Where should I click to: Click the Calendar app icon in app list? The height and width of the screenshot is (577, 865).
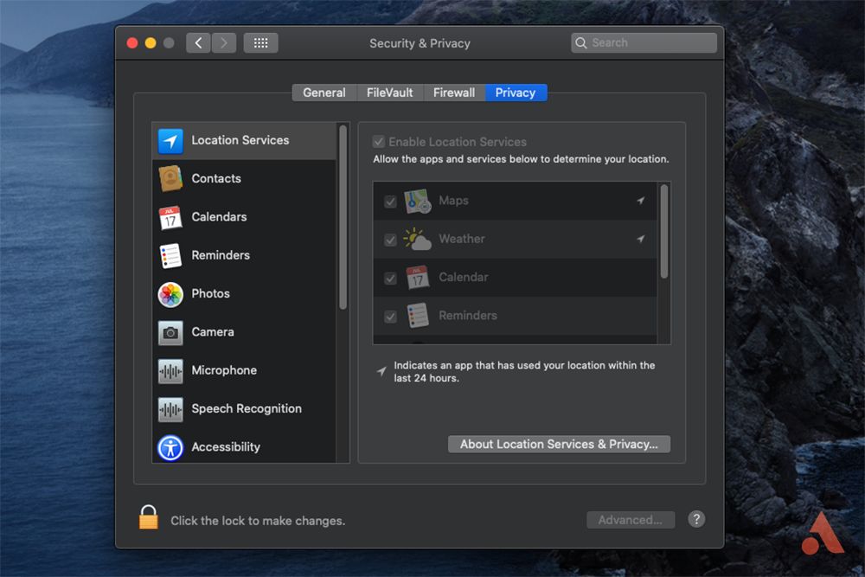pyautogui.click(x=418, y=278)
